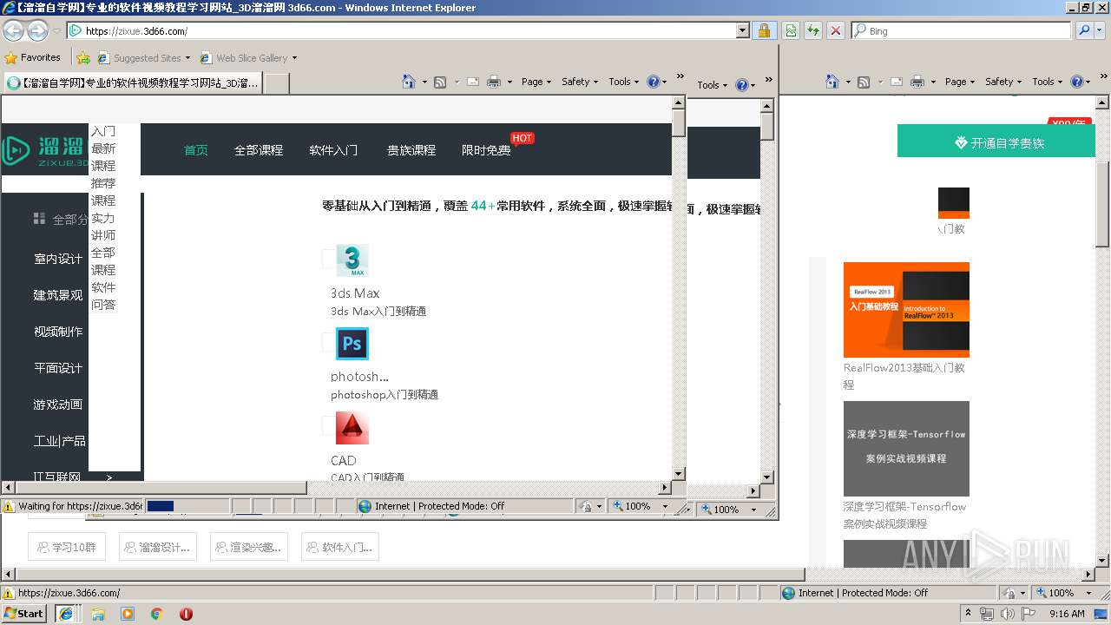Click the red AutoCAD software icon
The height and width of the screenshot is (625, 1111).
tap(352, 427)
